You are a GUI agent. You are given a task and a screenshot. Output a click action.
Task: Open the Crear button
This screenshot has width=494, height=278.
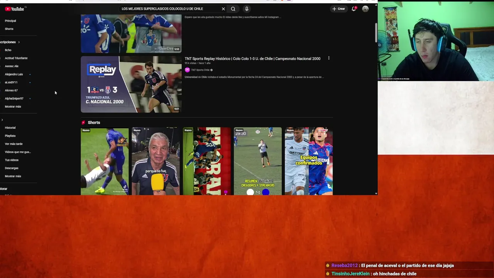(338, 9)
